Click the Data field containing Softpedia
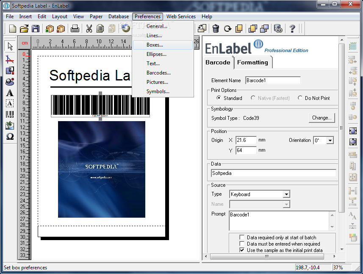This screenshot has height=274, width=363. tap(274, 173)
